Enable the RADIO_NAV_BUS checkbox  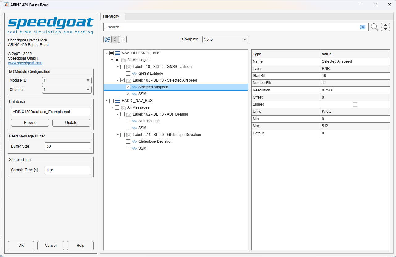click(112, 101)
